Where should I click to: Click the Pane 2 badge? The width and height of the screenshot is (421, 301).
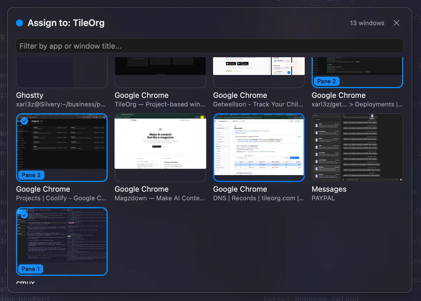coord(326,81)
